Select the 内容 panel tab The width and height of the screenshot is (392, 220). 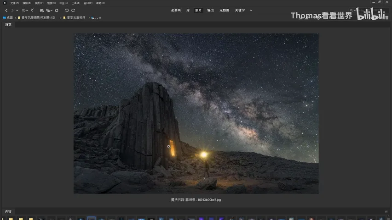tap(8, 212)
